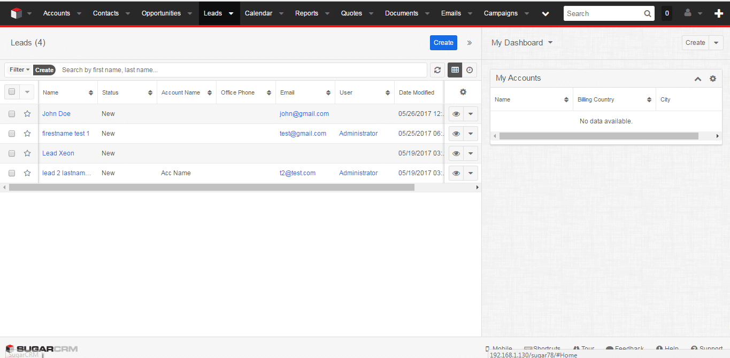Viewport: 730px width, 358px height.
Task: Open the user profile avatar menu
Action: coord(688,13)
